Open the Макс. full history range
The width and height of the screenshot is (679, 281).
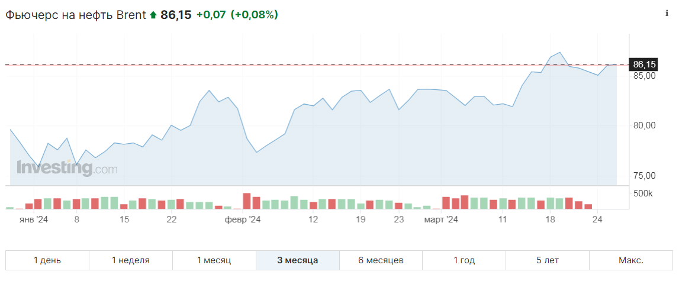[x=631, y=260]
